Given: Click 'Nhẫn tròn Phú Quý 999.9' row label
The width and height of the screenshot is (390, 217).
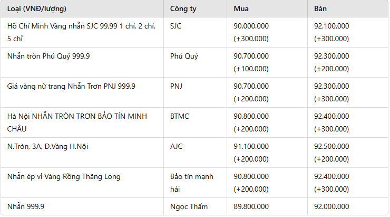Looking at the screenshot, I should (x=48, y=55).
